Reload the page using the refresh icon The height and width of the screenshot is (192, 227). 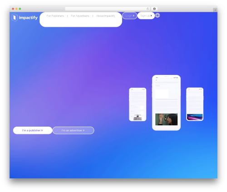tap(148, 9)
